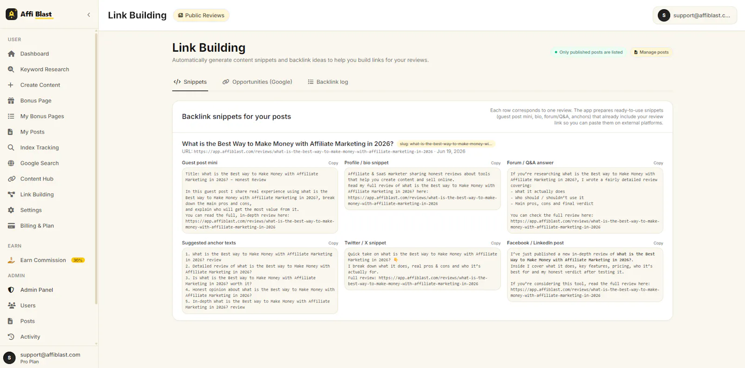Click inside the Guest post mini text box
Image resolution: width=745 pixels, height=368 pixels.
[260, 201]
